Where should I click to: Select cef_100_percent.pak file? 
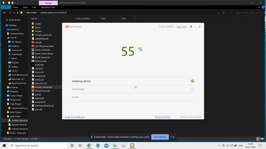click(x=44, y=46)
